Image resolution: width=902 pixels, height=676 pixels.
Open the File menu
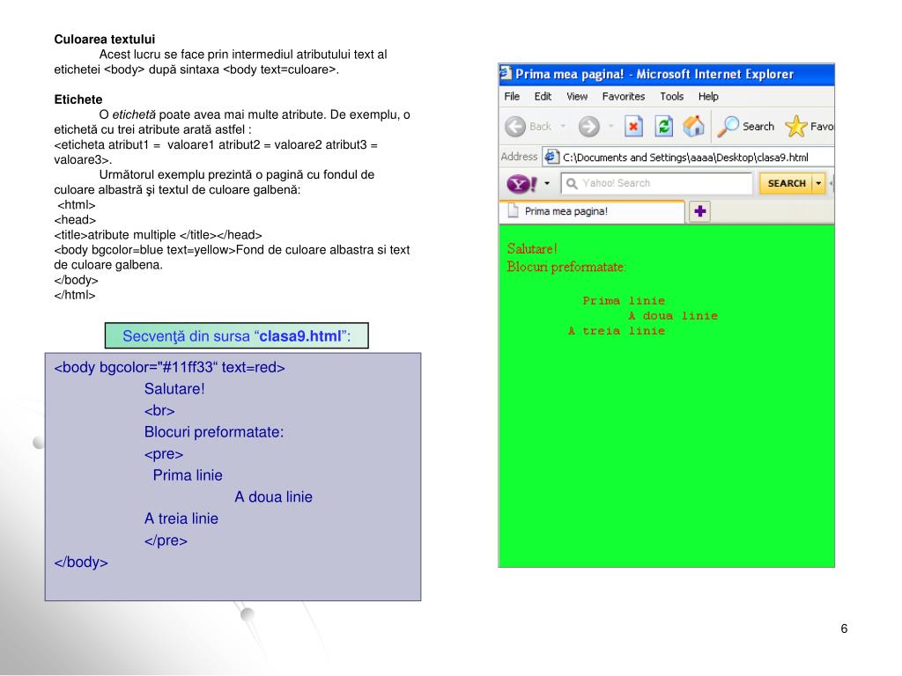512,97
